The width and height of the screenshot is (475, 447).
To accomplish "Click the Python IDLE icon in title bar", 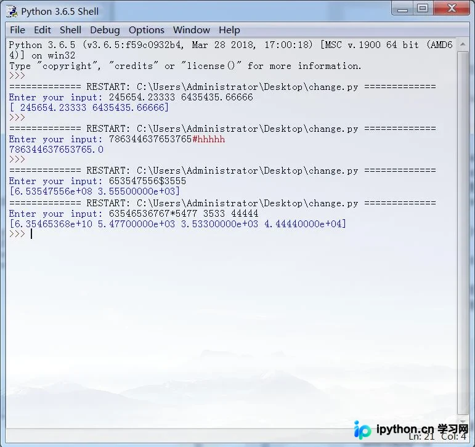I will click(12, 12).
